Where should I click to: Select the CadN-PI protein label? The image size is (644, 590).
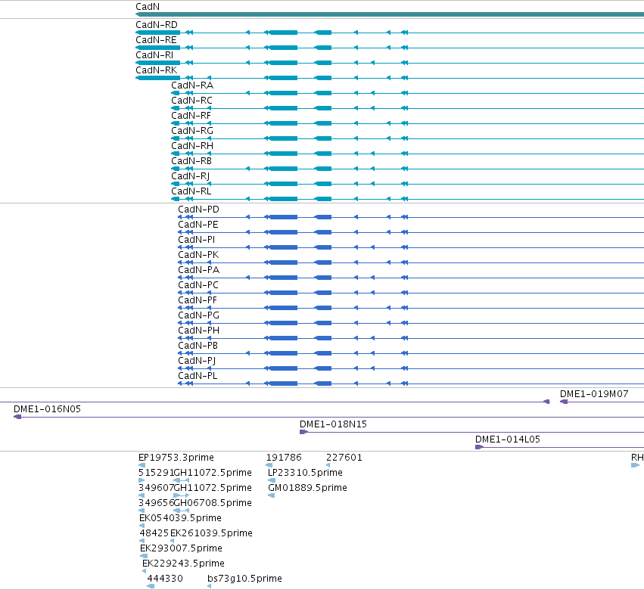click(196, 240)
